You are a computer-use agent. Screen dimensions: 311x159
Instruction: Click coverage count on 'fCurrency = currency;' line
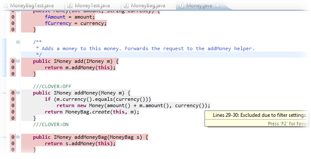[x=13, y=23]
